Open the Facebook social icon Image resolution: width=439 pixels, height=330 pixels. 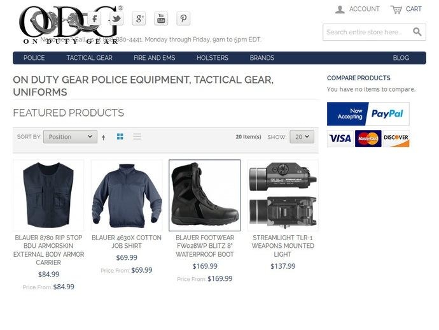94,18
